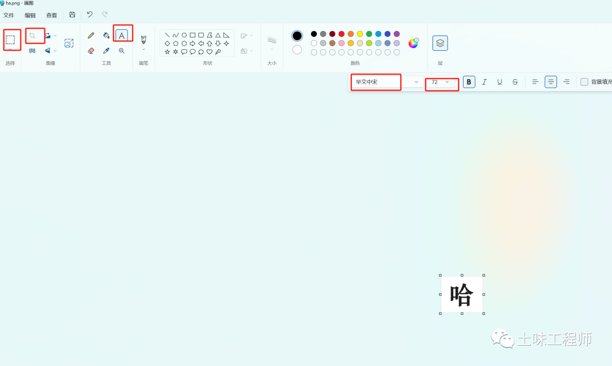Select the Color picker tool

pyautogui.click(x=107, y=50)
